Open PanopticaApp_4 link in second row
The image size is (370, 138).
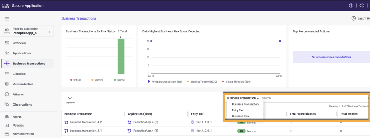tap(143, 131)
